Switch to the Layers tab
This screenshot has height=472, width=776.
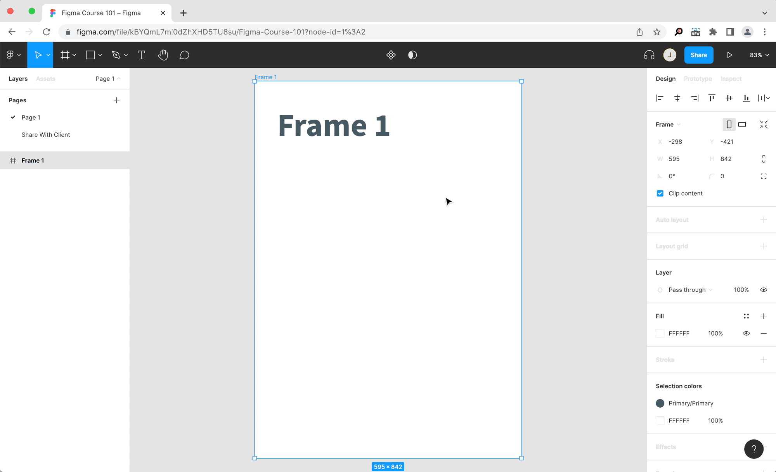[x=18, y=79]
